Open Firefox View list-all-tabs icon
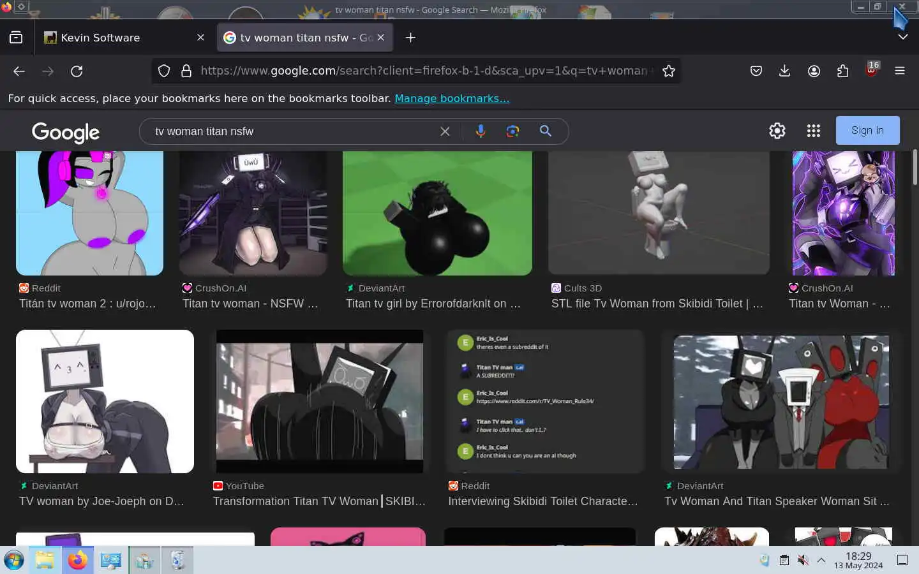 [x=16, y=38]
